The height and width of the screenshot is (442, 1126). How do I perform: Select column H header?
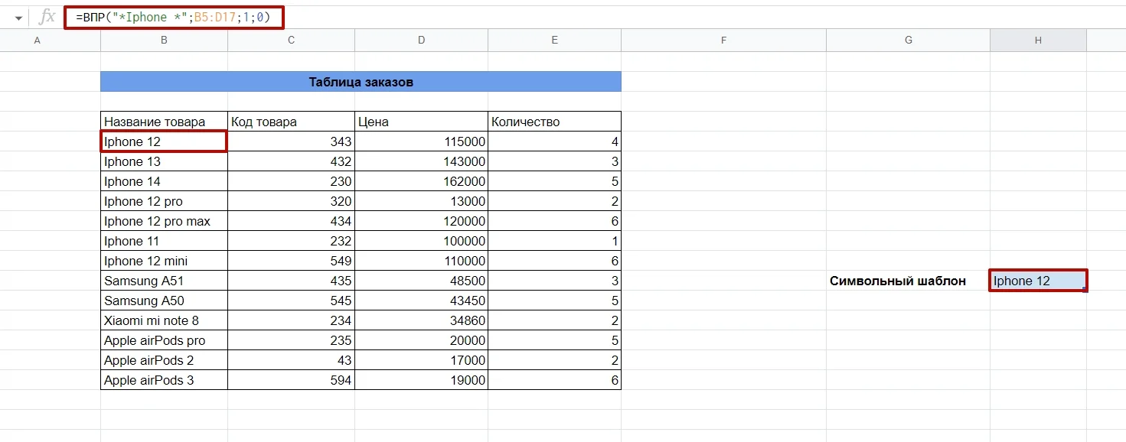click(1038, 41)
